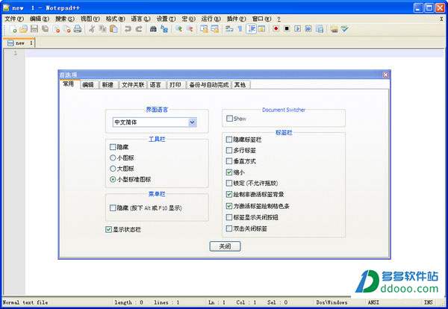
Task: Open the 插件 menu
Action: (236, 19)
